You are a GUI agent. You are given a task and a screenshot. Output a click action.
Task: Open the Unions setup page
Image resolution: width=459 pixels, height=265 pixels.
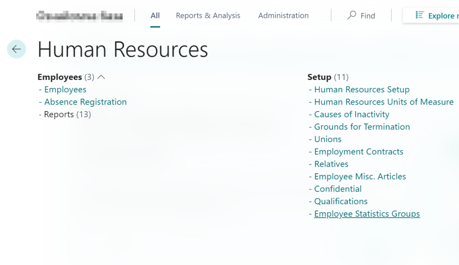(328, 139)
